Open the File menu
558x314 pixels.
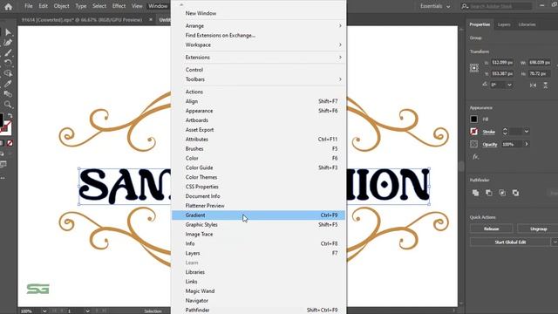pyautogui.click(x=29, y=6)
